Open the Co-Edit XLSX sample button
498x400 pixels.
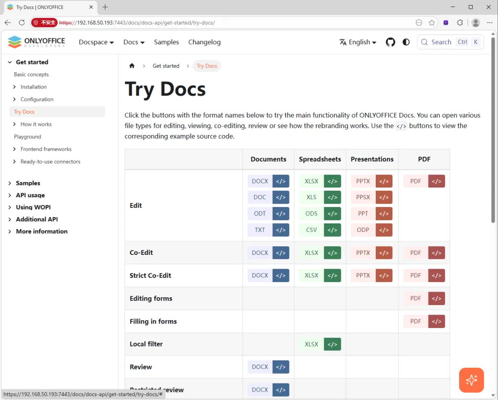(x=311, y=253)
